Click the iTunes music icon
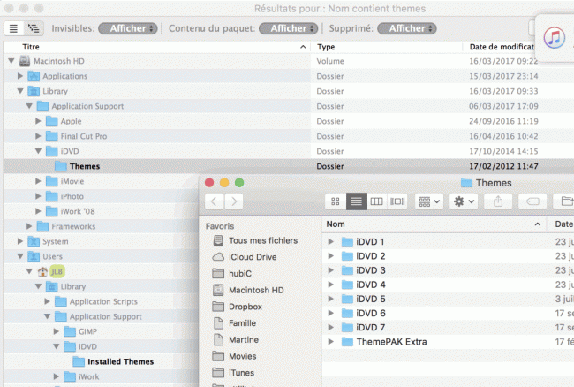 pos(554,38)
